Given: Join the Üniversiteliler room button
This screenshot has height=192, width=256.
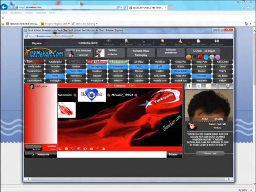Looking at the screenshot, I should tap(181, 71).
